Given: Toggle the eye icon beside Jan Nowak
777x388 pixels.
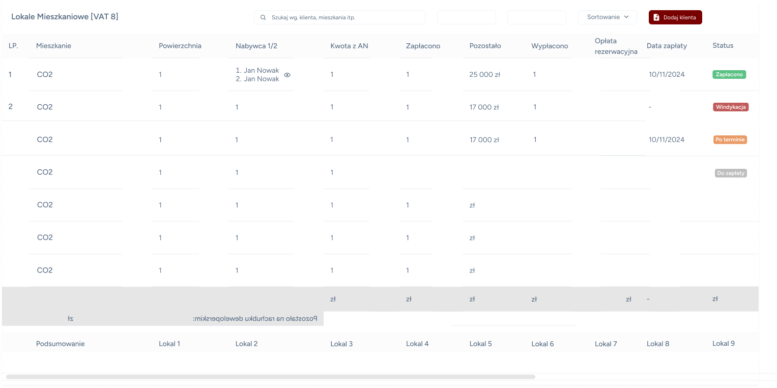Looking at the screenshot, I should click(287, 75).
